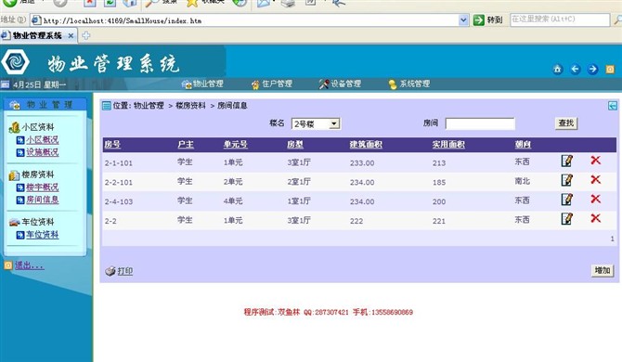Click the calendar icon beside the date

pos(6,84)
